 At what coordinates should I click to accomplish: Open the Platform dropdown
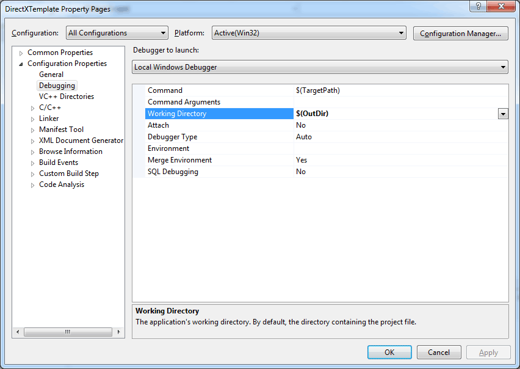click(309, 33)
